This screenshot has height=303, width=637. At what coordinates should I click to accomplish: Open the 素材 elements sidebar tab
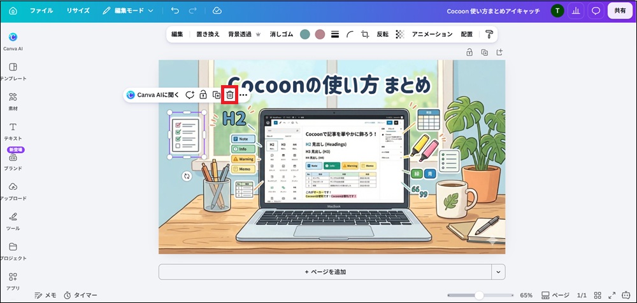tap(13, 102)
